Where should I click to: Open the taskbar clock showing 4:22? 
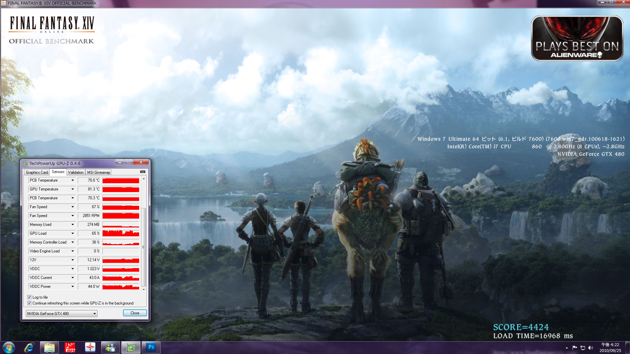click(x=610, y=347)
